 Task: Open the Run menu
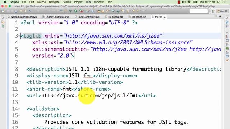[88, 2]
